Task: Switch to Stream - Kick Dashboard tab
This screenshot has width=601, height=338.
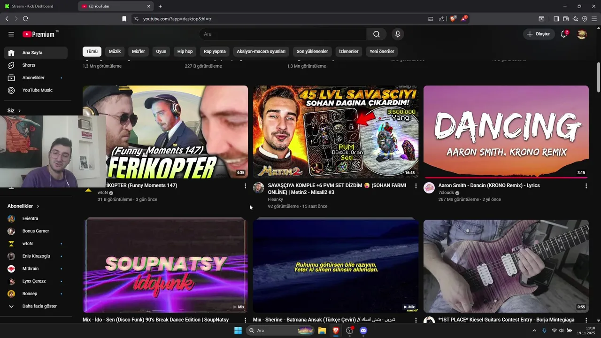Action: point(39,6)
